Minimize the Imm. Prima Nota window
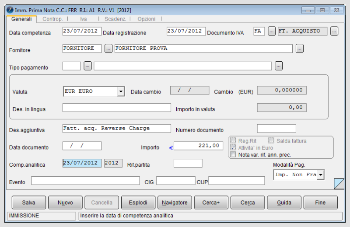This screenshot has width=350, height=227. click(308, 10)
